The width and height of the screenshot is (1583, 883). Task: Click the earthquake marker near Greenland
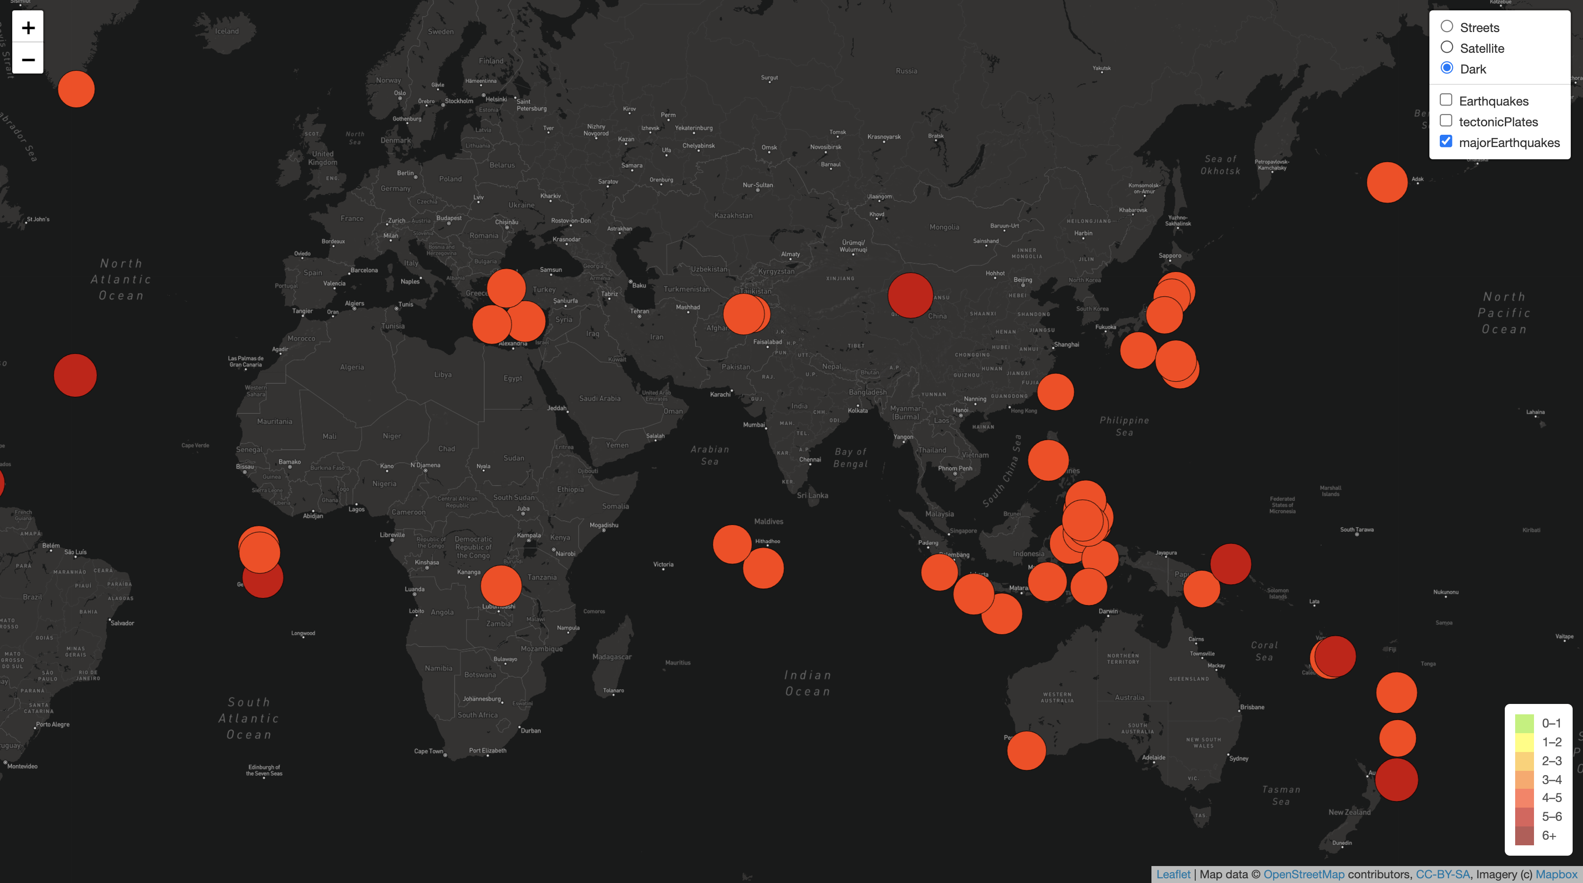tap(76, 89)
